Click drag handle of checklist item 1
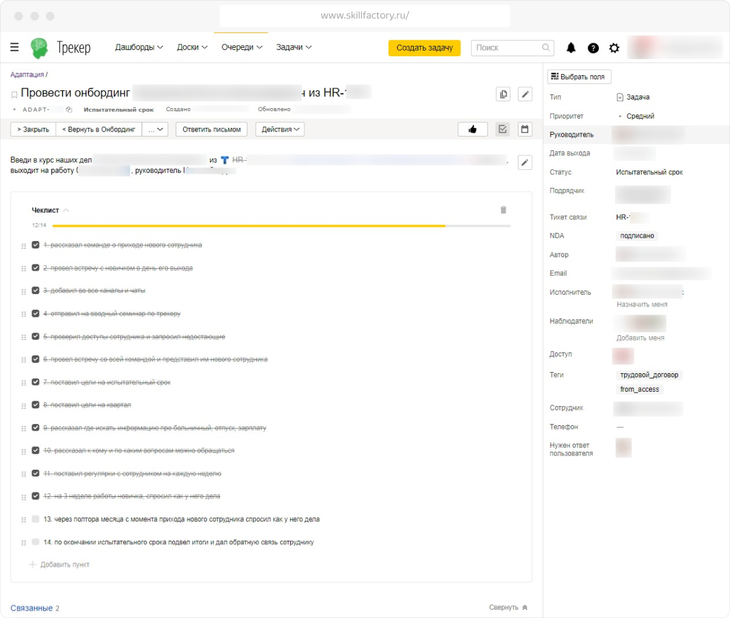This screenshot has width=730, height=618. (x=24, y=246)
